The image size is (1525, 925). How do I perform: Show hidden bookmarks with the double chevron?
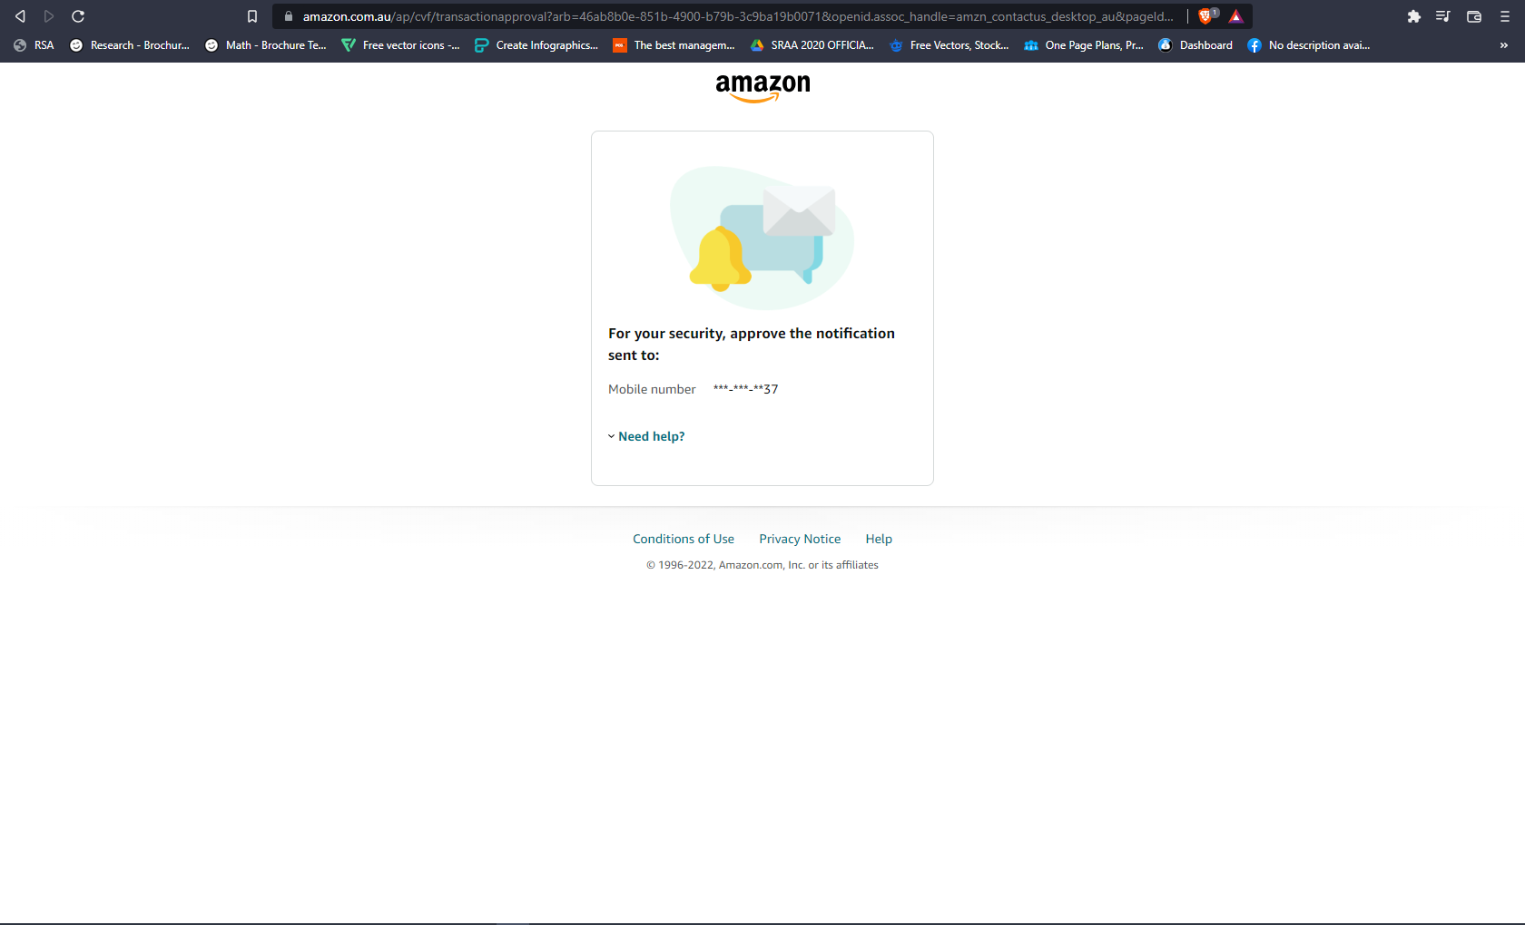1503,45
